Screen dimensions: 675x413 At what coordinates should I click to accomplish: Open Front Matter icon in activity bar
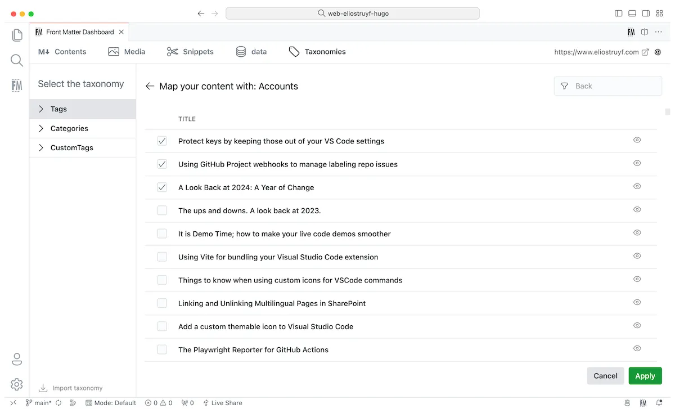tap(17, 86)
